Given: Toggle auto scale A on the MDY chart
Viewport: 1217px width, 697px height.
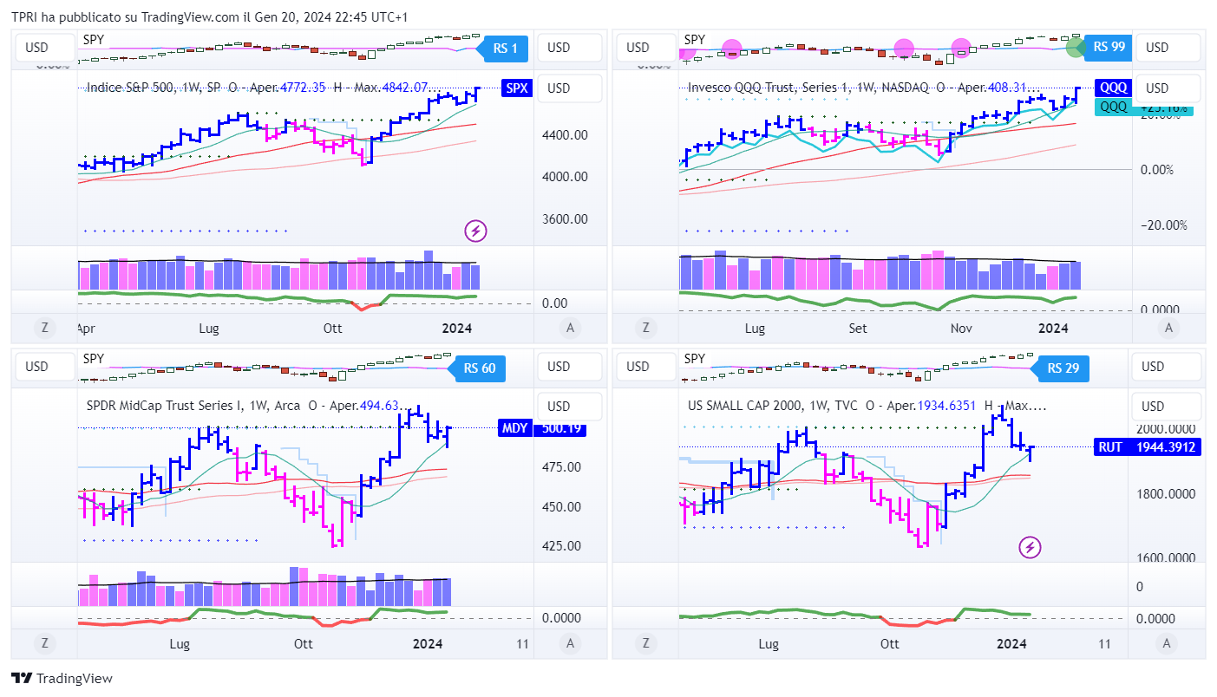Looking at the screenshot, I should coord(570,643).
